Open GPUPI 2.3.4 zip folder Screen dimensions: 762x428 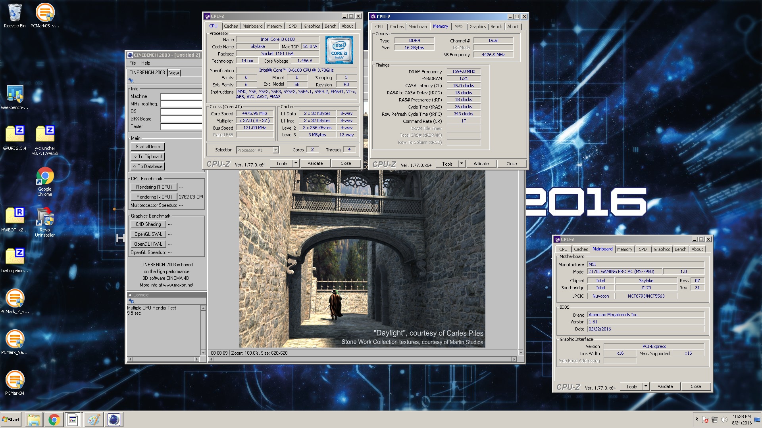pos(15,138)
